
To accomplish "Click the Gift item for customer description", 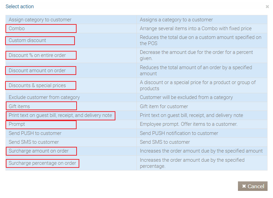I will pos(164,106).
